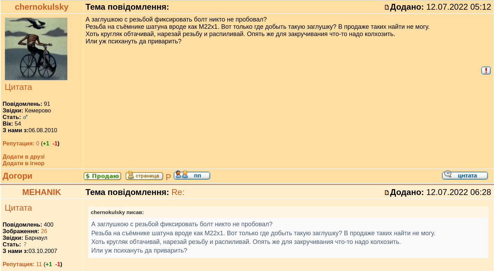
Task: Give -1 reputation to MEHANIK
Action: pyautogui.click(x=58, y=264)
